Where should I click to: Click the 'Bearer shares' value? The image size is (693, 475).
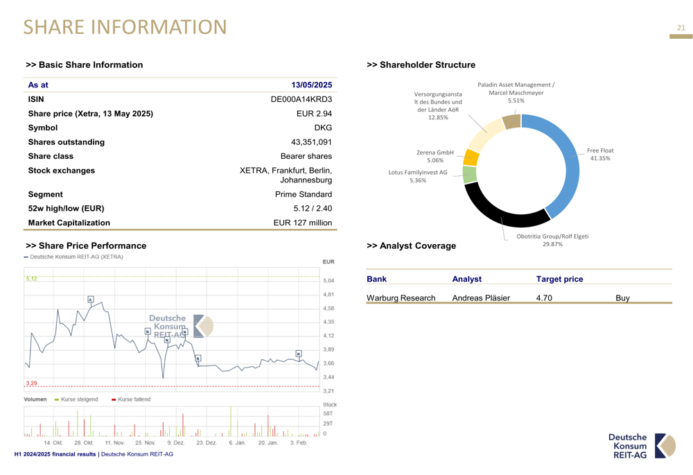306,156
